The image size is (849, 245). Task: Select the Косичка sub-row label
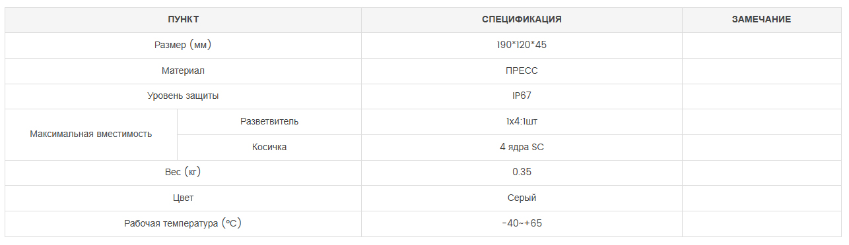[269, 148]
